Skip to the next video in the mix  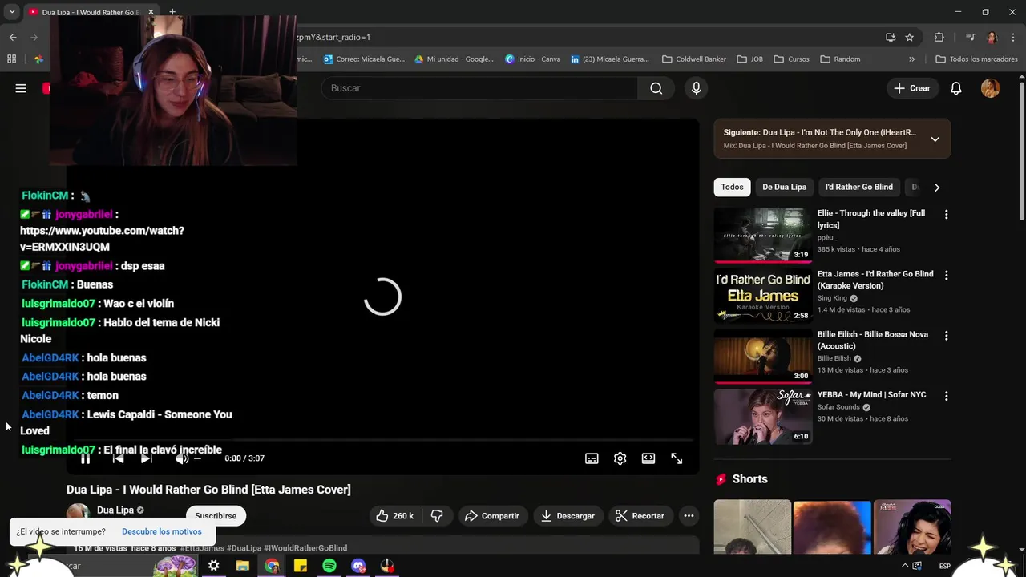tap(147, 458)
